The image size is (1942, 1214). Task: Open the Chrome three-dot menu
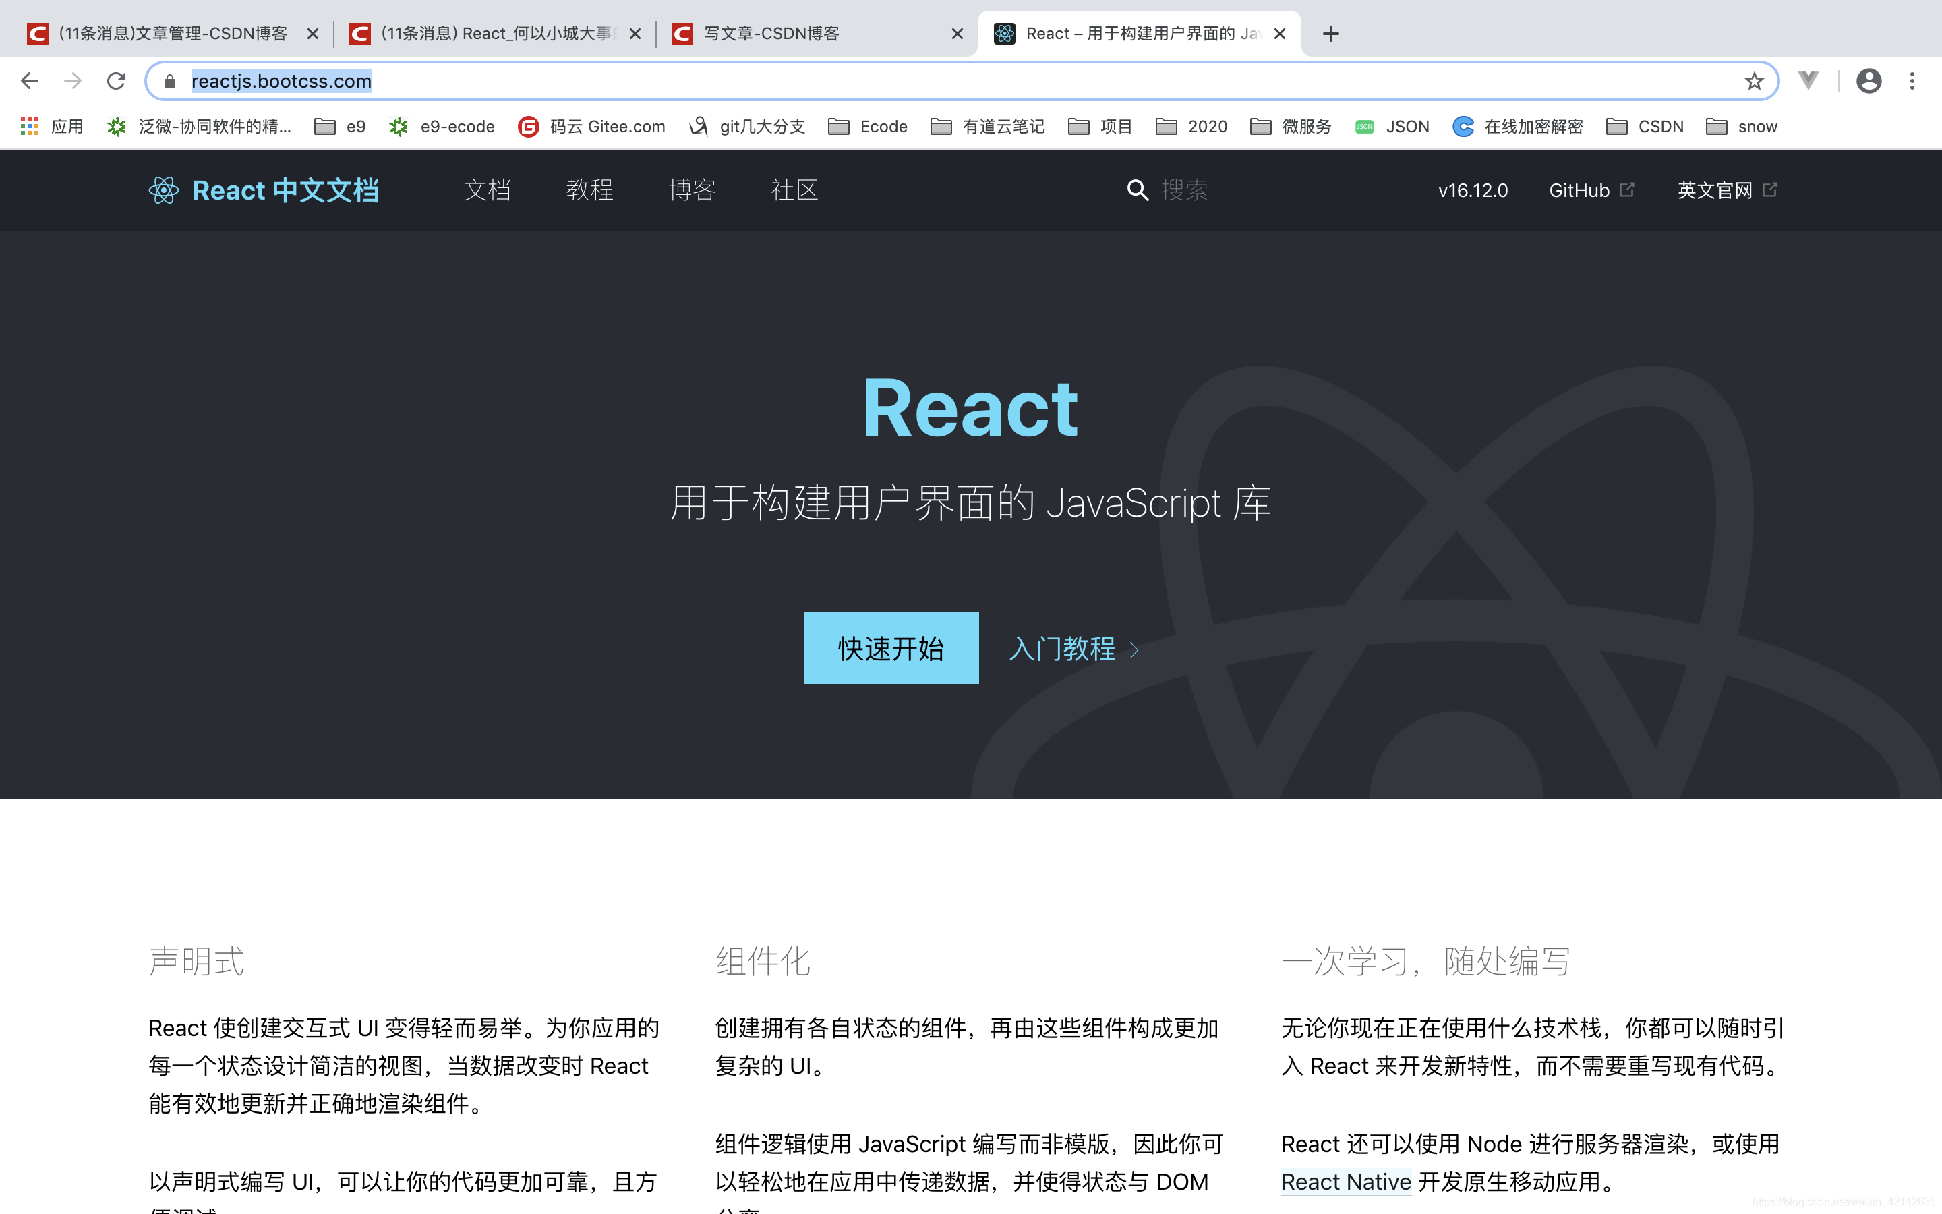point(1912,81)
